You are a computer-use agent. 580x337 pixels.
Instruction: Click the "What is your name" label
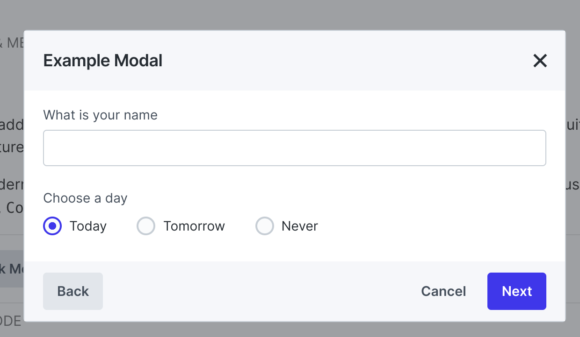tap(100, 115)
